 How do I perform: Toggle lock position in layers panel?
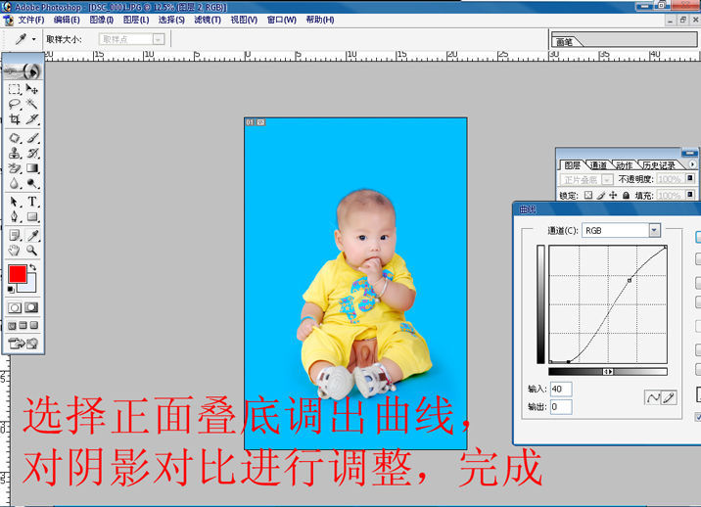pos(613,195)
